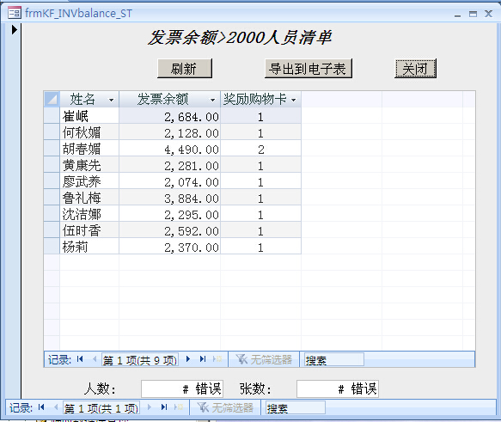Click the 导出到电子表 button

(x=309, y=69)
